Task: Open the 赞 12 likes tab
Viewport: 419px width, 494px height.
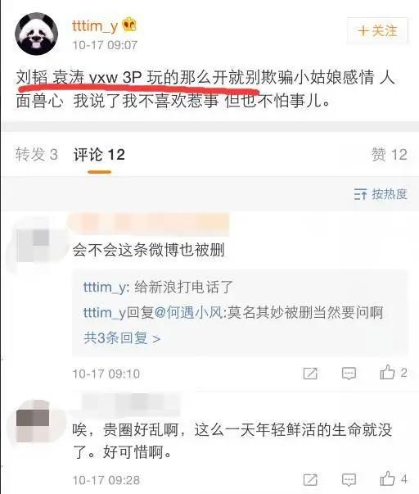Action: pyautogui.click(x=389, y=154)
